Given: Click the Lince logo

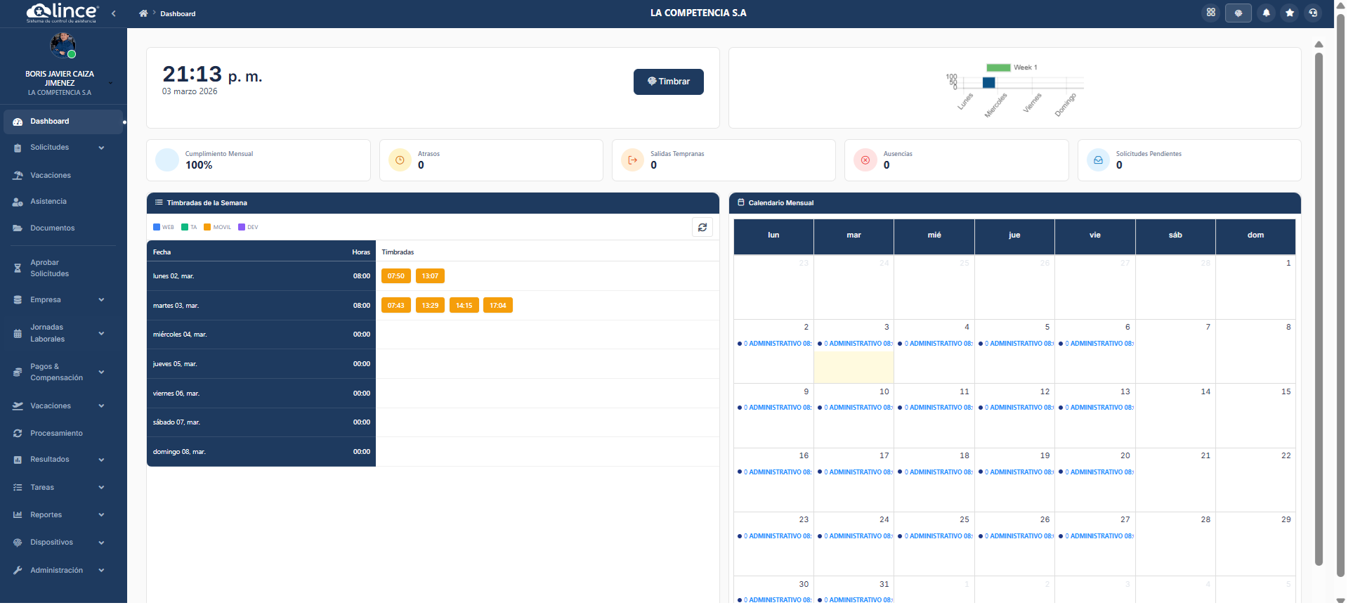Looking at the screenshot, I should (62, 12).
